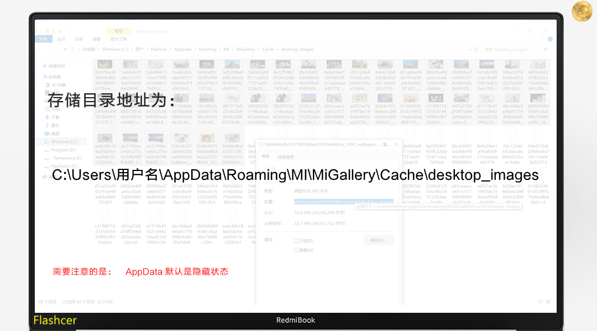
Task: Select Windows (C:) drive in sidebar
Action: pos(61,142)
